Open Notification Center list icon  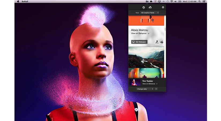click(x=204, y=1)
